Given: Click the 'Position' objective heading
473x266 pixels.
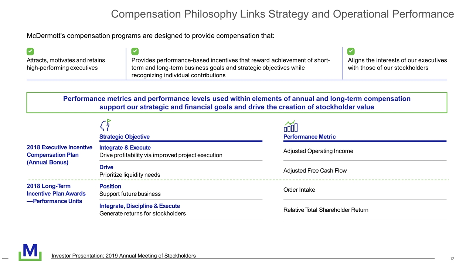Looking at the screenshot, I should click(110, 186).
